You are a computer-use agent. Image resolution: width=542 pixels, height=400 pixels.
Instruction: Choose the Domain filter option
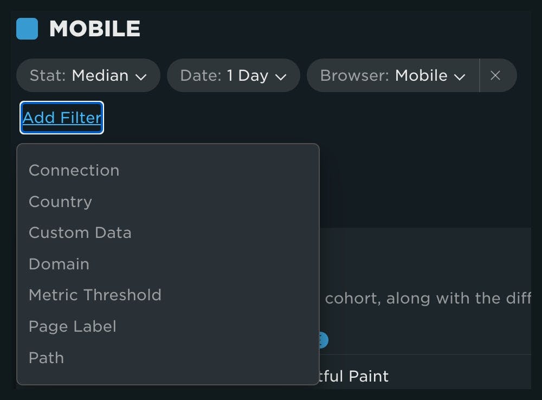click(59, 264)
